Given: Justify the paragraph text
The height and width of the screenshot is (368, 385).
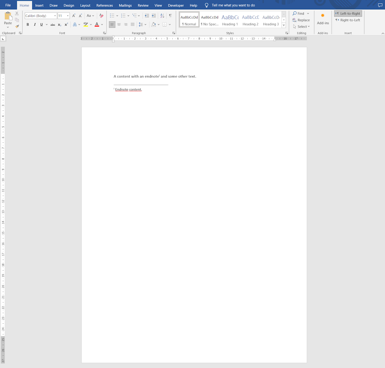Looking at the screenshot, I should click(x=133, y=25).
